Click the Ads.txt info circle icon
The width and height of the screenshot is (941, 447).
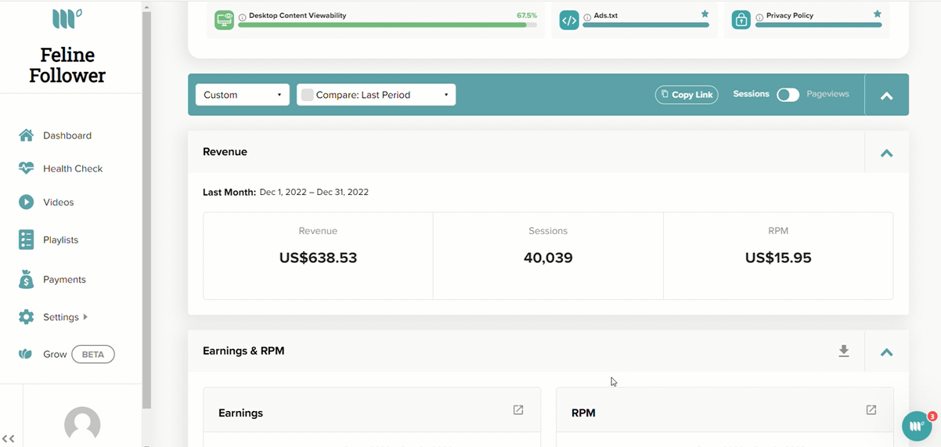[x=587, y=16]
